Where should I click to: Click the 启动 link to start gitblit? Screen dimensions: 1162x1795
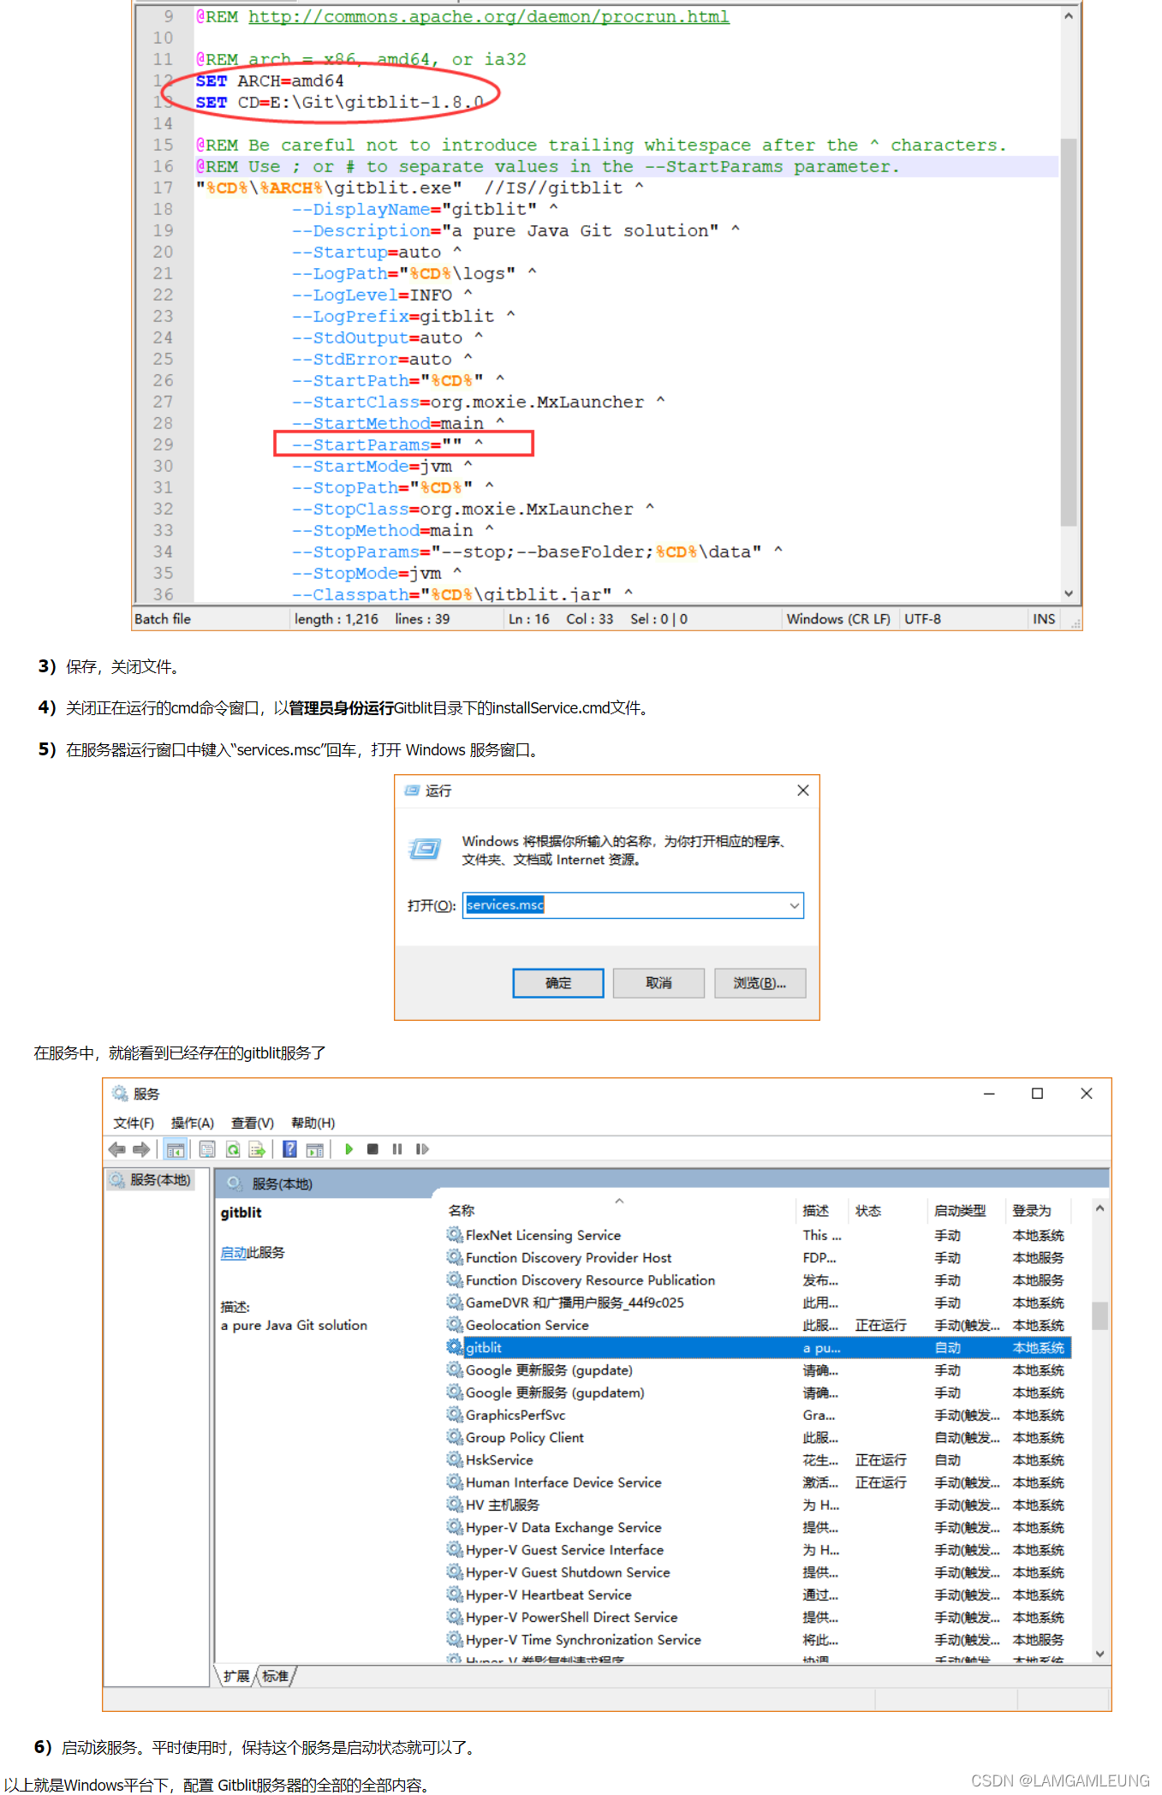click(233, 1252)
